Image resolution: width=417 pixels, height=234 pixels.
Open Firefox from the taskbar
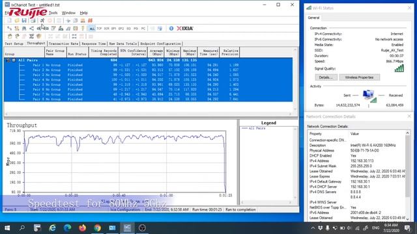(x=82, y=228)
